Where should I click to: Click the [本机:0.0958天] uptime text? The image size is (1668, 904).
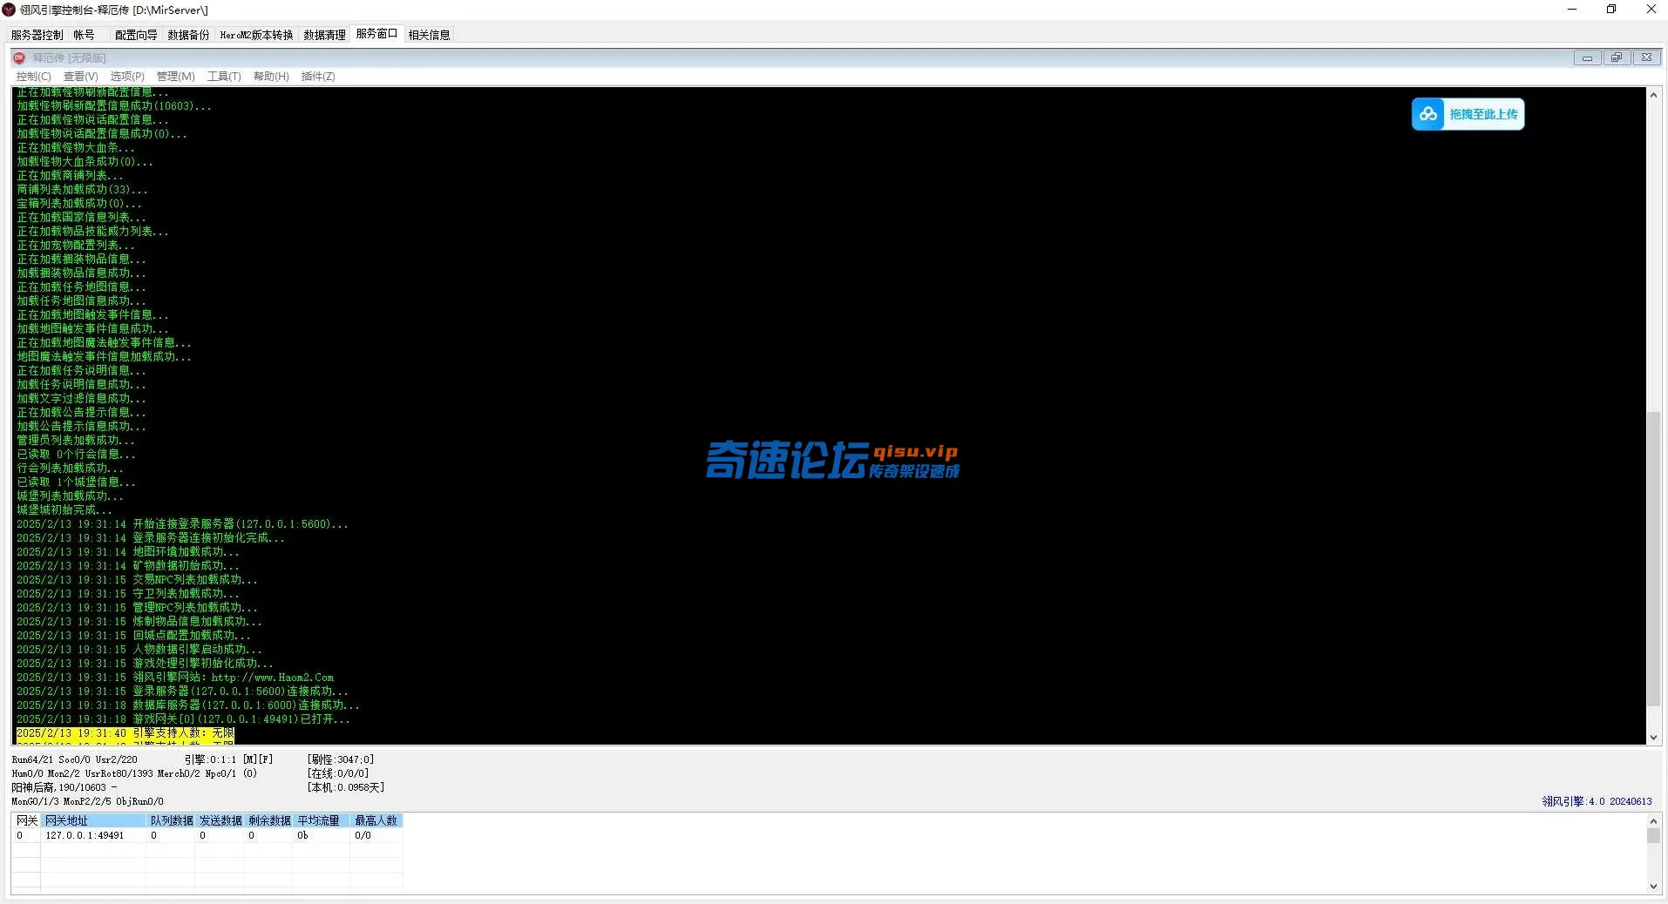coord(346,787)
